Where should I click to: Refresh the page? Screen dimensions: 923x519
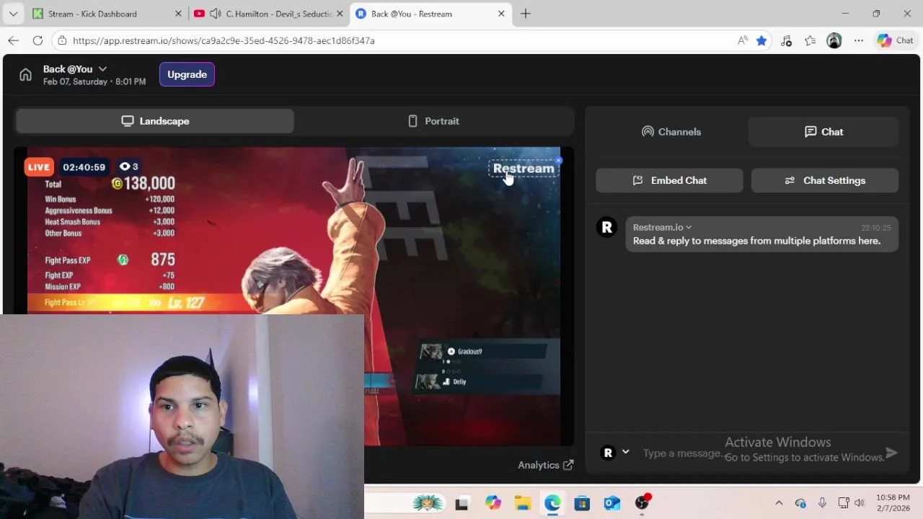[x=37, y=40]
